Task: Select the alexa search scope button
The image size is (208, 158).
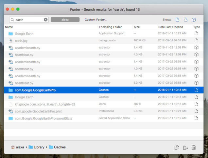Action: pyautogui.click(x=65, y=20)
